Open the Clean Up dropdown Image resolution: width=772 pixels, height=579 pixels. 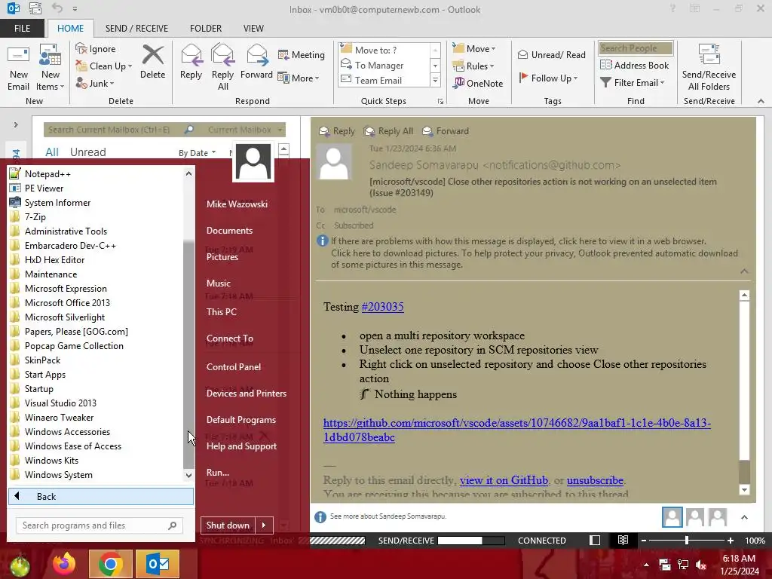pyautogui.click(x=130, y=66)
